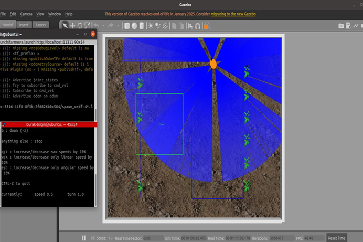Open the redo history dropdown arrow
This screenshot has height=242, width=363.
click(x=119, y=25)
